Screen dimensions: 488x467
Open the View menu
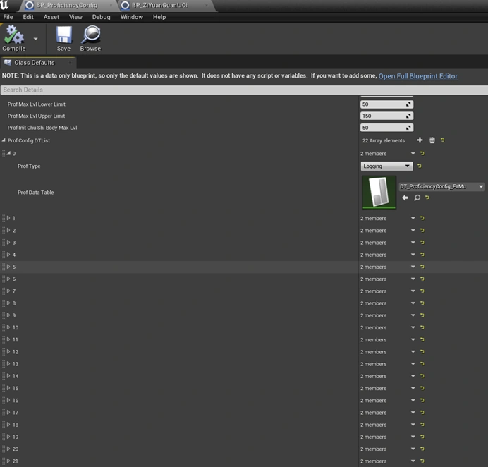point(75,17)
